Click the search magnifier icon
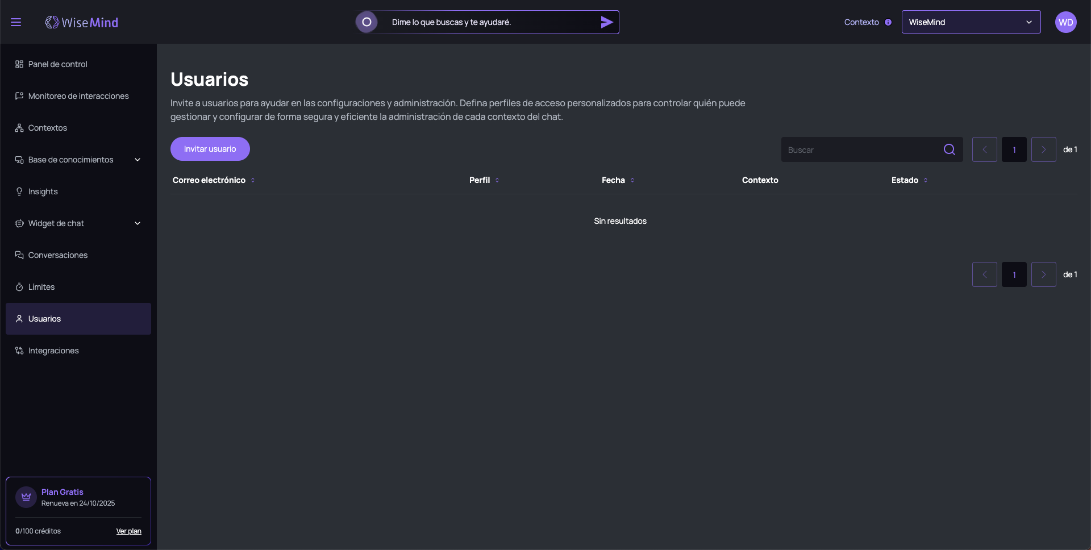The height and width of the screenshot is (550, 1091). 949,149
